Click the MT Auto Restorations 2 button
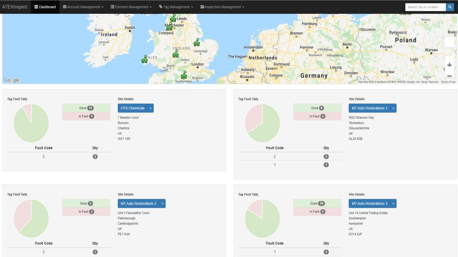The height and width of the screenshot is (257, 458). tap(138, 204)
